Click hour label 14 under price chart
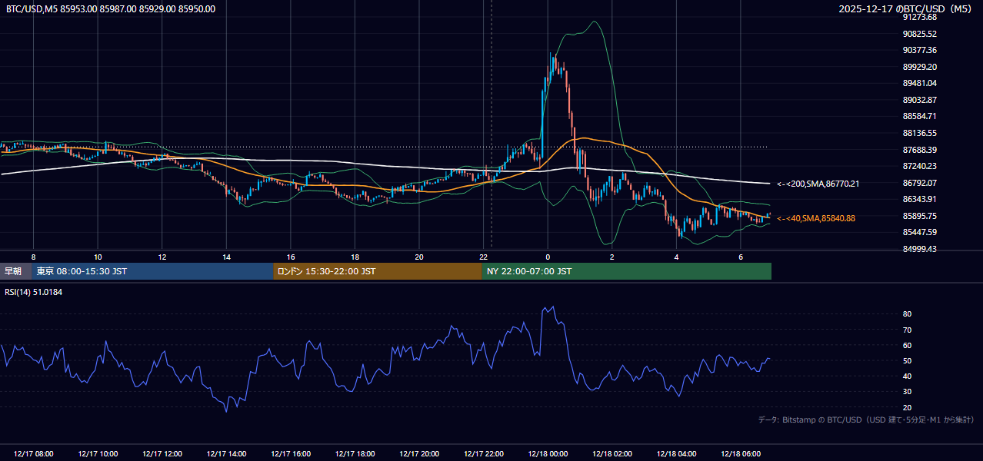Viewport: 983px width, 461px height. click(x=226, y=257)
